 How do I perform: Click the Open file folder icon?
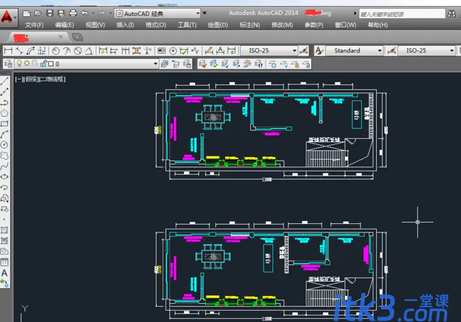point(38,13)
